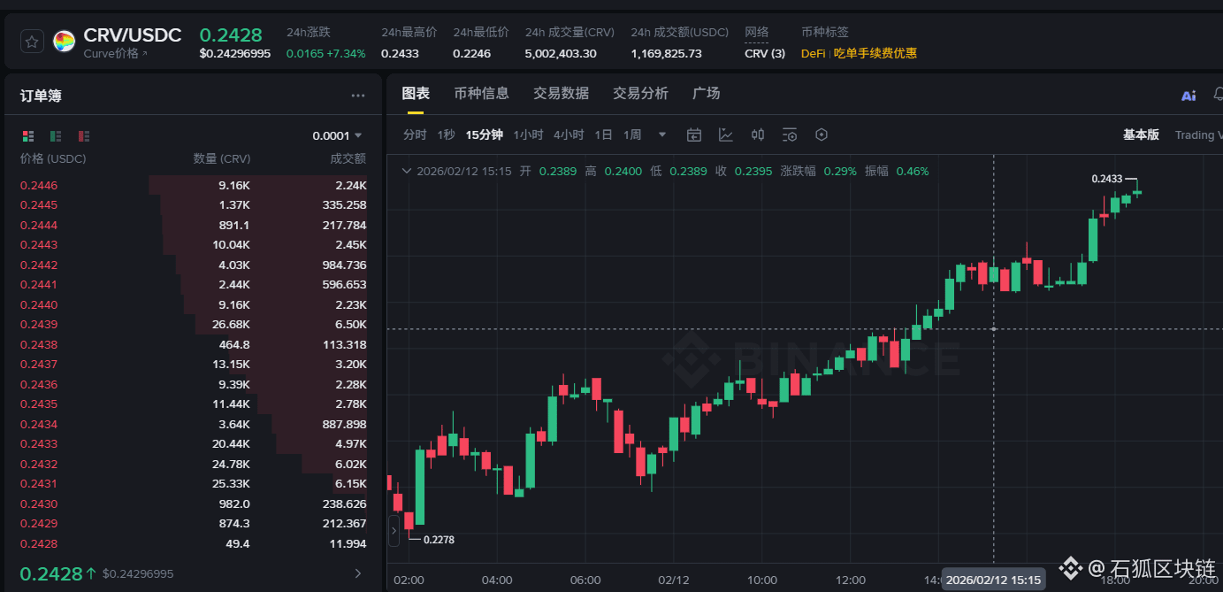
Task: Show sell orders only in the order book
Action: (84, 136)
